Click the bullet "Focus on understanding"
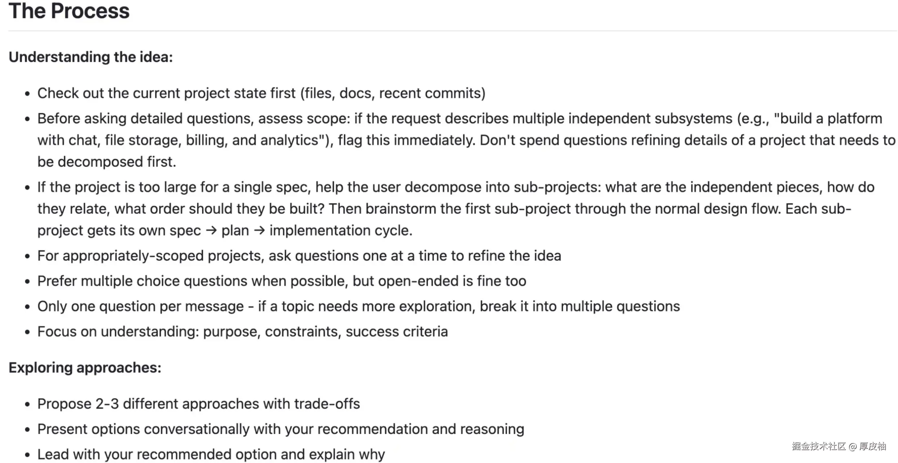The image size is (898, 463). pyautogui.click(x=243, y=332)
